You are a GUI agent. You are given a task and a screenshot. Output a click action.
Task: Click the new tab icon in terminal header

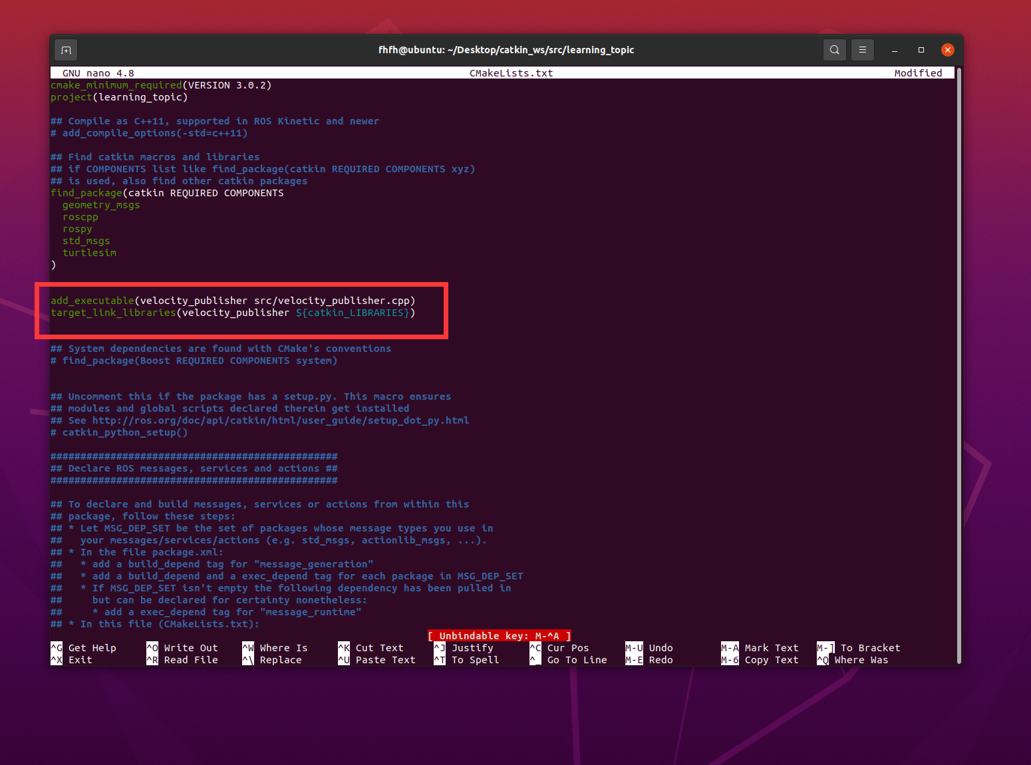[66, 50]
